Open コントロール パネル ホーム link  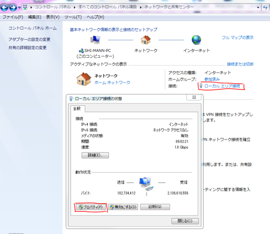tap(32, 28)
